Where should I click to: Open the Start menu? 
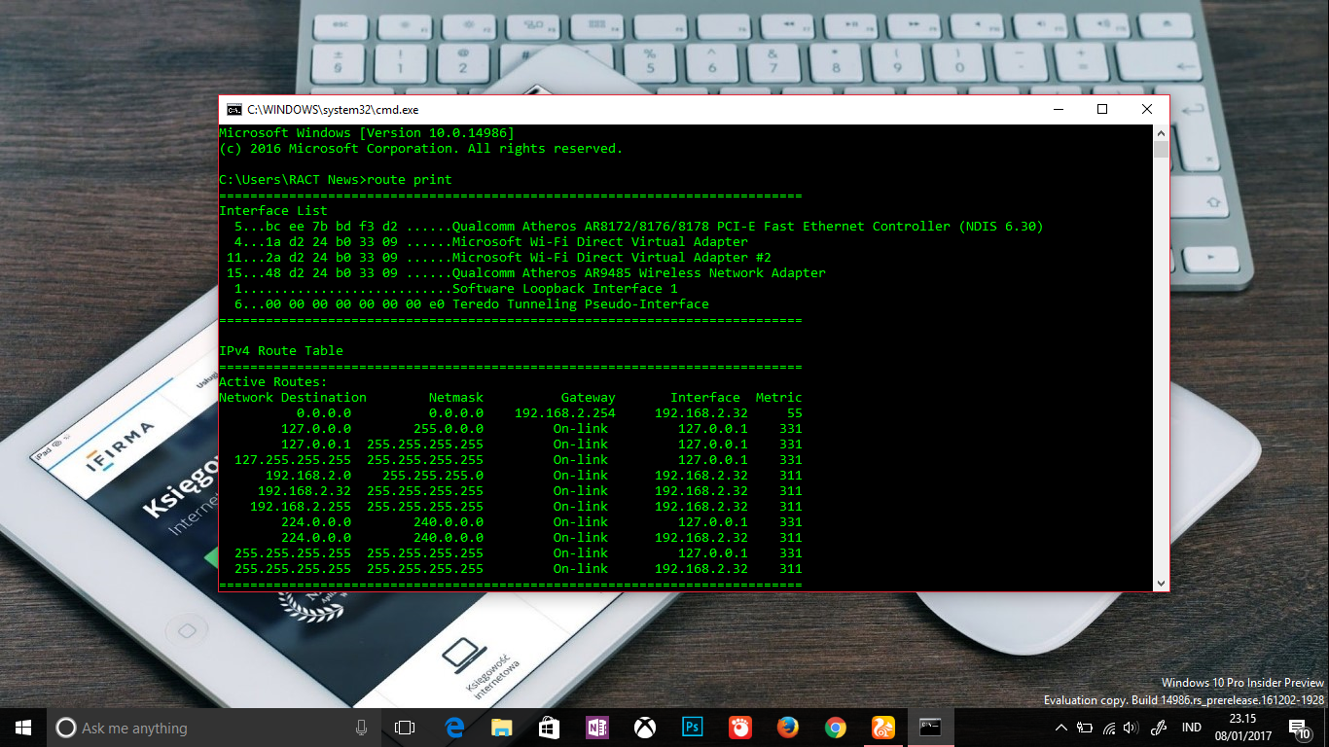click(21, 728)
